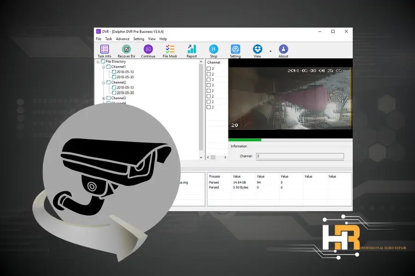This screenshot has width=415, height=276.
Task: Click the Process column header
Action: (x=214, y=177)
